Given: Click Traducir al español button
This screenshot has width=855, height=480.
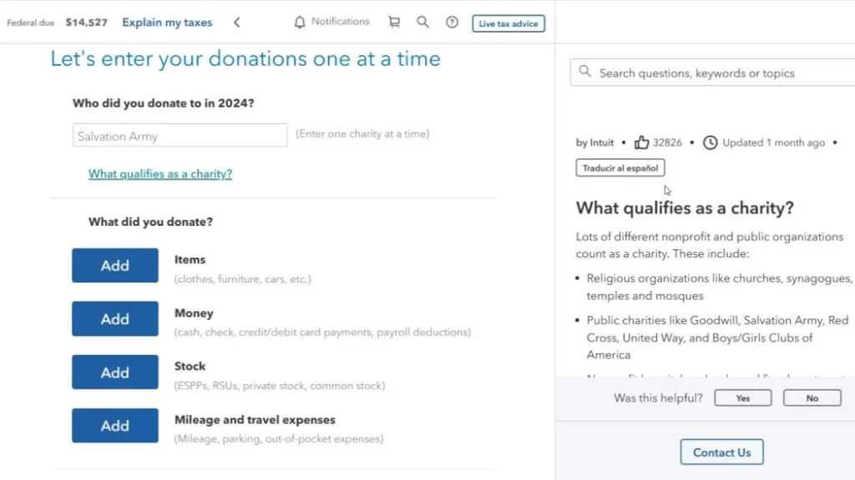Looking at the screenshot, I should pyautogui.click(x=620, y=167).
